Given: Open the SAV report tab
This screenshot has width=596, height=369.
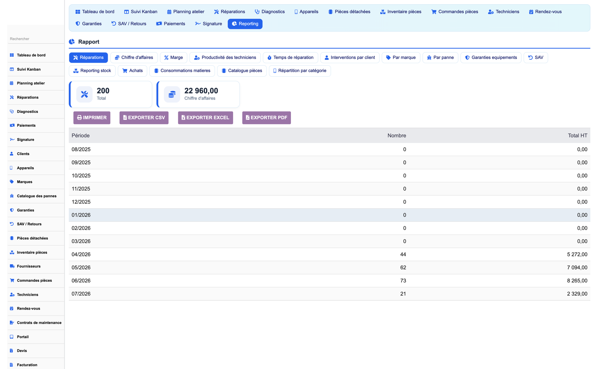Looking at the screenshot, I should pyautogui.click(x=536, y=58).
